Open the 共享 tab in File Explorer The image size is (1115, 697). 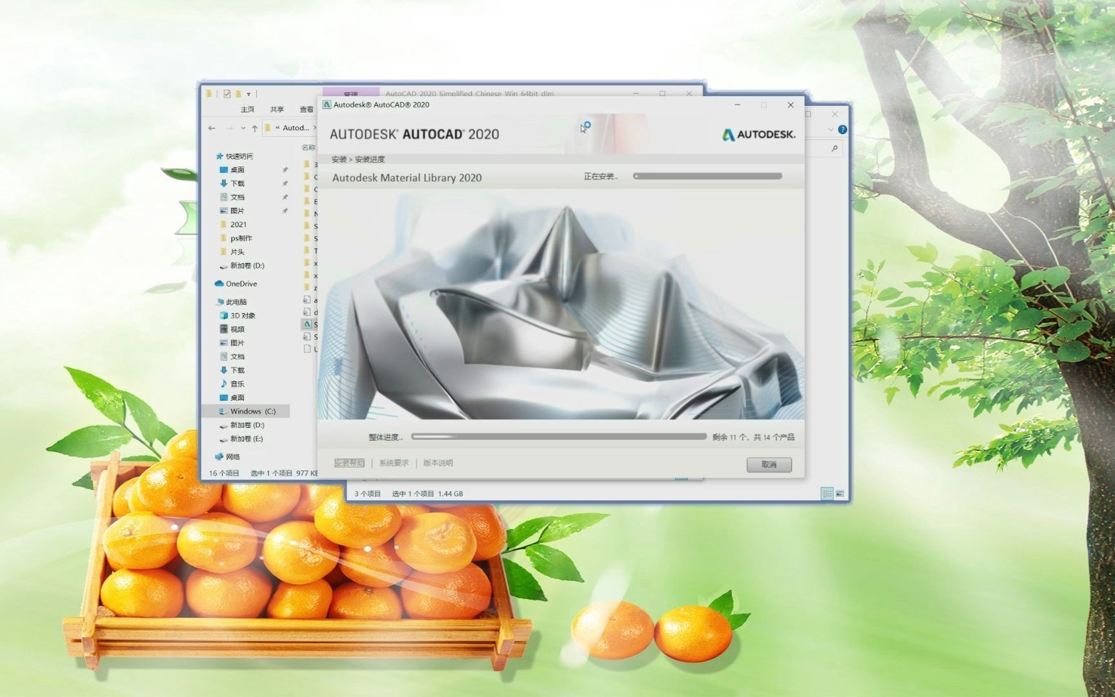point(277,110)
